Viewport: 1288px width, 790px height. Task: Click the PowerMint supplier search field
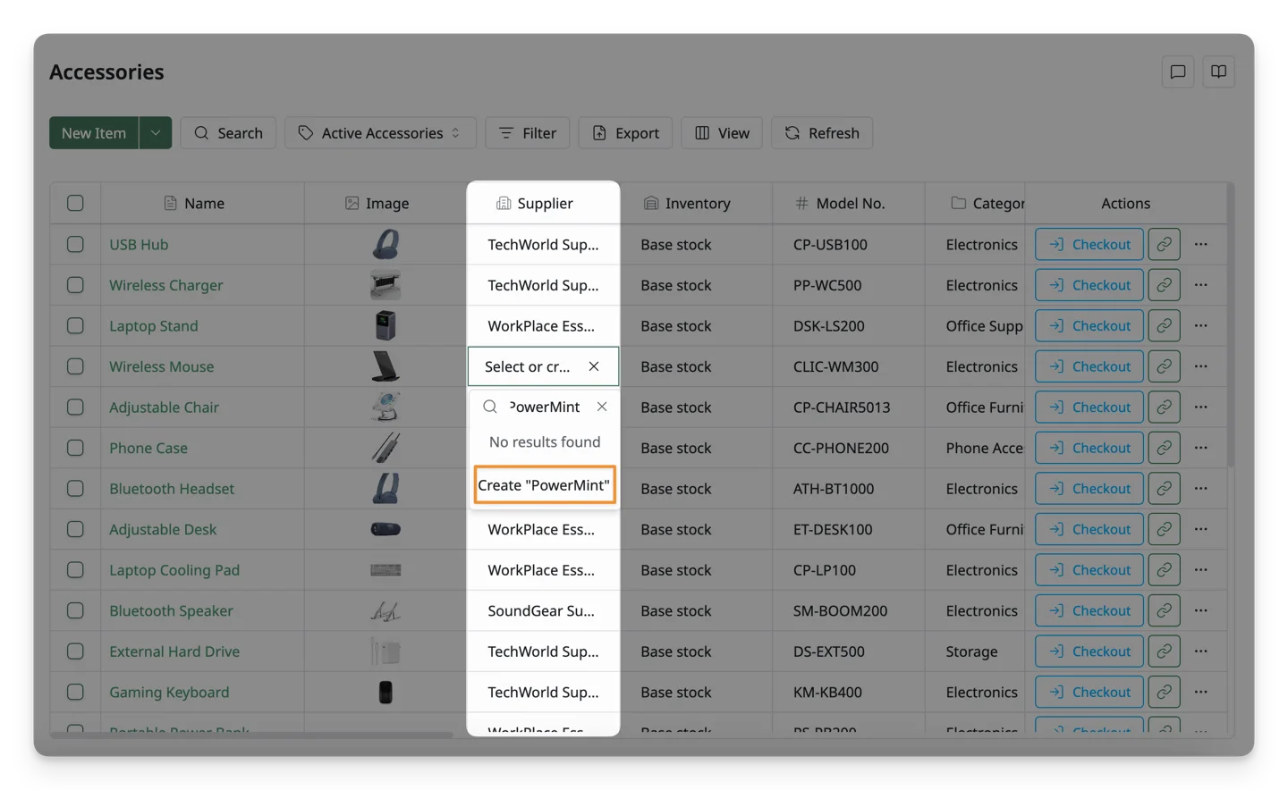pyautogui.click(x=544, y=407)
